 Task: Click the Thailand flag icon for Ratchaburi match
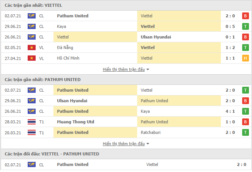(31, 132)
